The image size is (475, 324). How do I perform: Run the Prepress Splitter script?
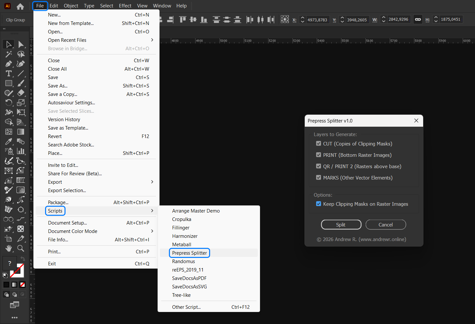click(209, 253)
